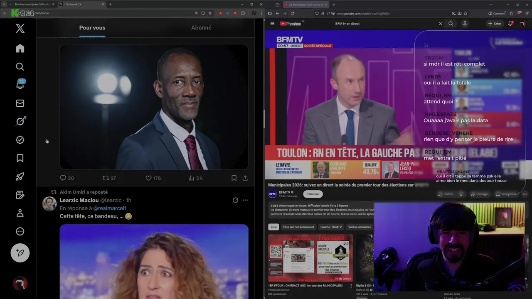The height and width of the screenshot is (299, 532).
Task: Share the post with the portrait photo
Action: pyautogui.click(x=245, y=178)
